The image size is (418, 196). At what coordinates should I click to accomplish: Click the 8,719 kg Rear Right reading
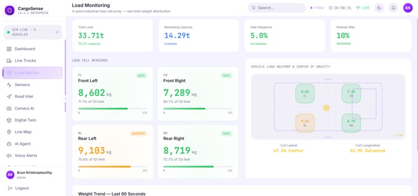pos(179,151)
